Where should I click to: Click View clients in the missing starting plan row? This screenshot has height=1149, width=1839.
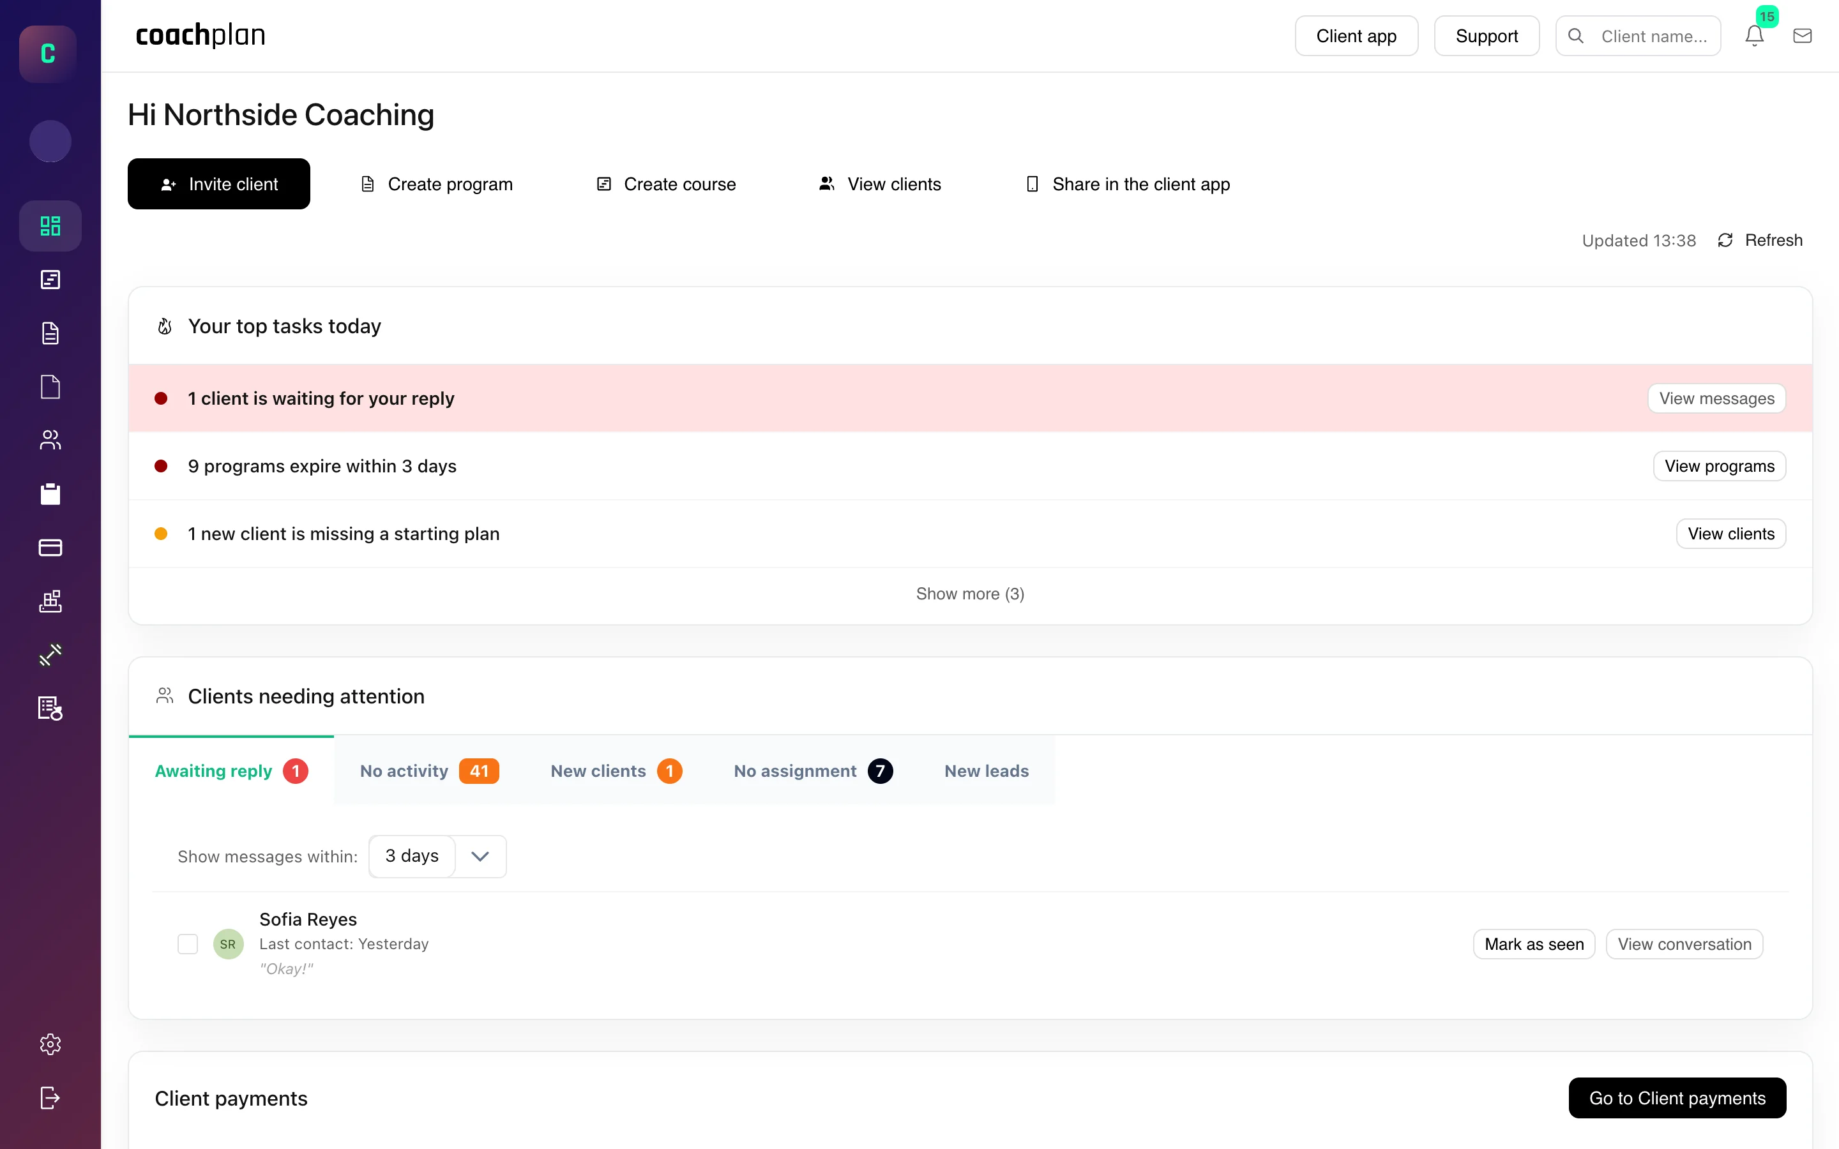click(1730, 534)
